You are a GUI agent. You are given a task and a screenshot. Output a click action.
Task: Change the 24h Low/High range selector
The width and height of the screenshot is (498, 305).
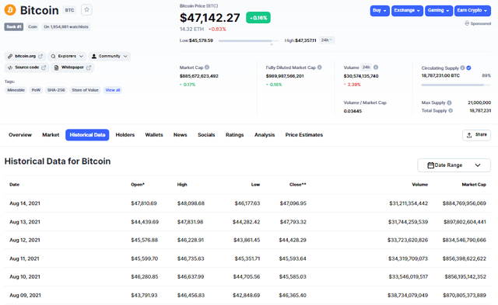(327, 40)
